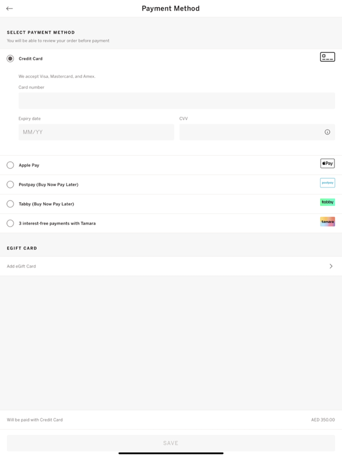
Task: Tap the Tamara logo
Action: point(328,221)
